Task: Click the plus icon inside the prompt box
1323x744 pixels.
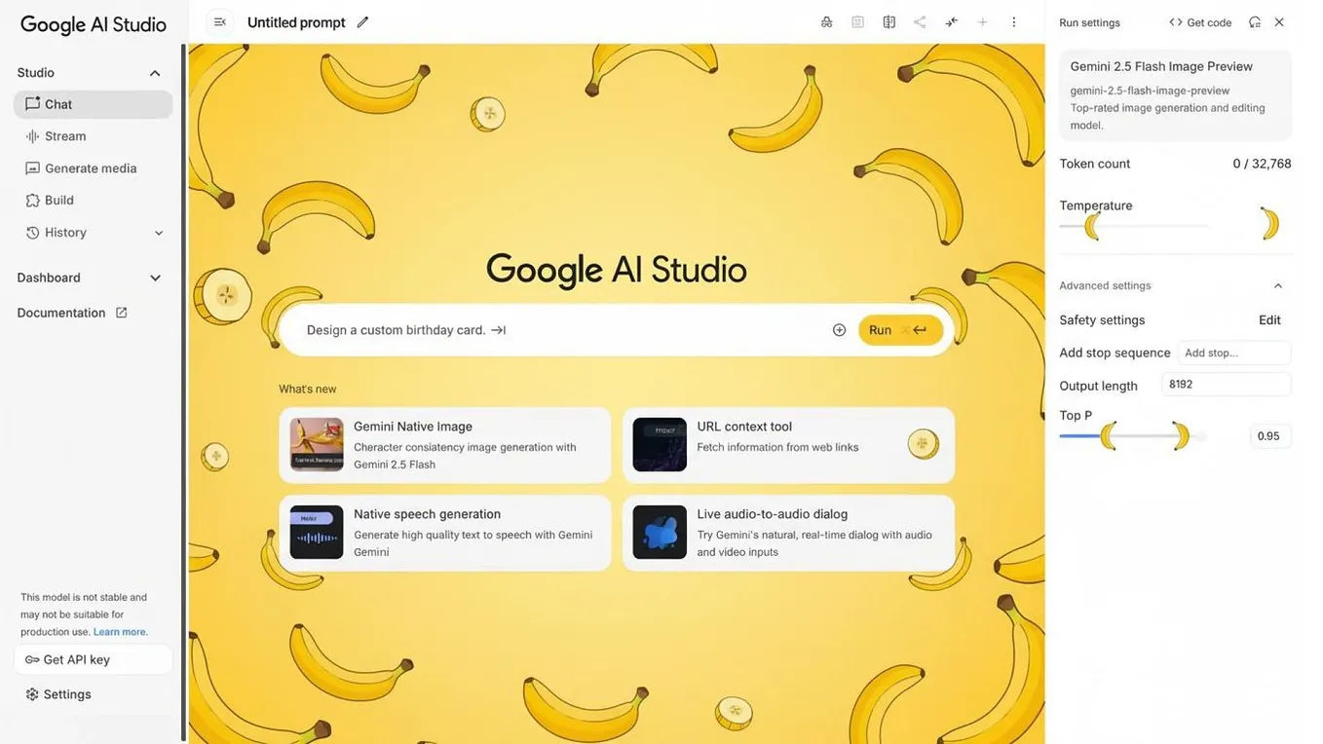Action: (840, 329)
